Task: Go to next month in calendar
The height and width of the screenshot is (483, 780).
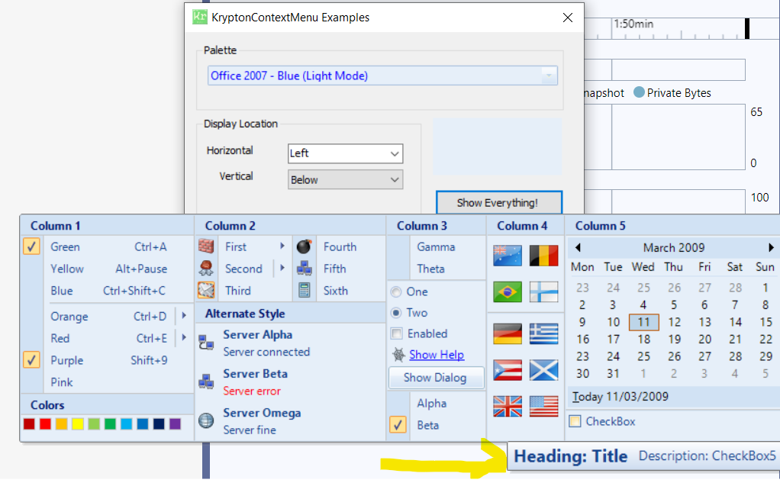Action: click(771, 247)
